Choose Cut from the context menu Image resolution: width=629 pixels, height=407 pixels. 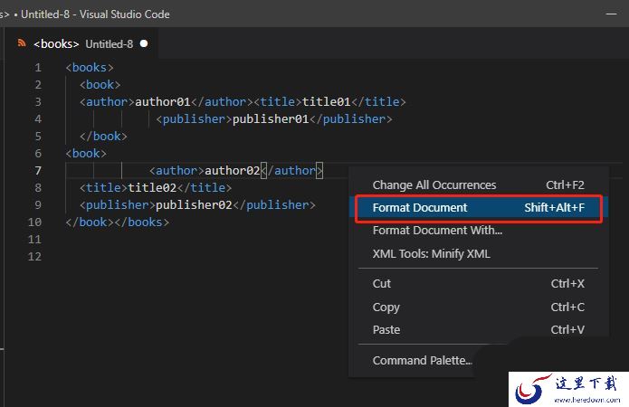pos(478,283)
